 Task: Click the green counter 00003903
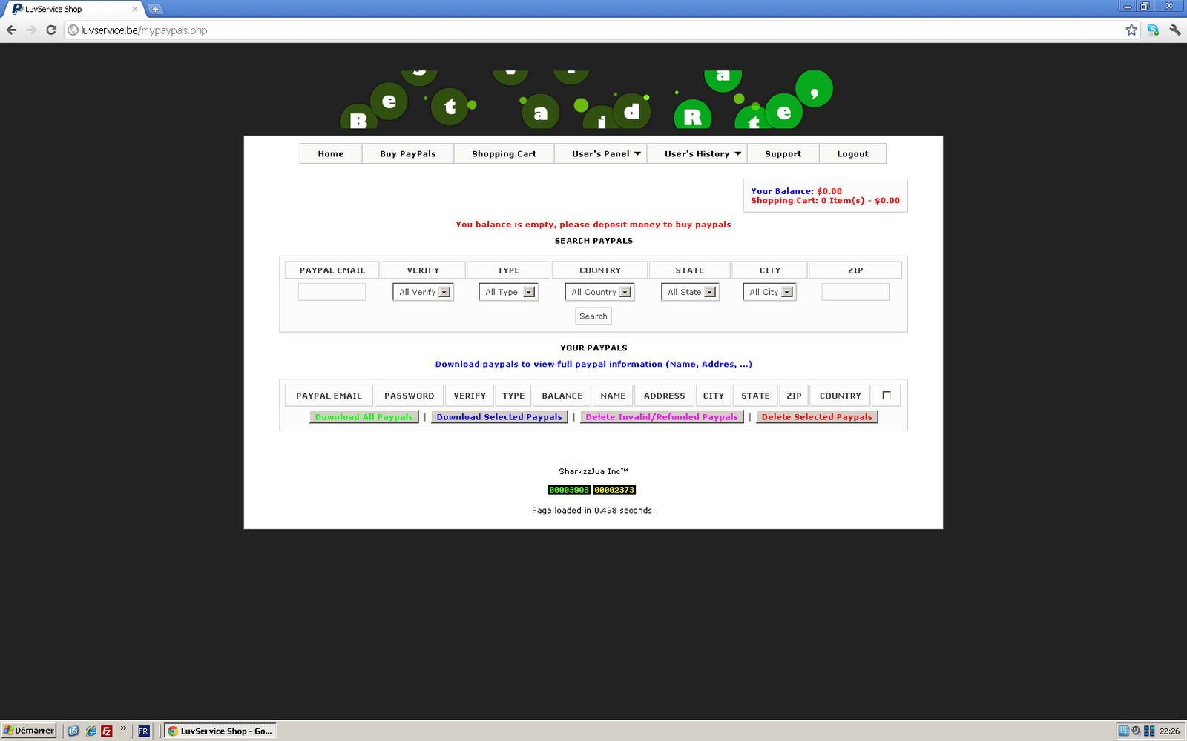[569, 490]
